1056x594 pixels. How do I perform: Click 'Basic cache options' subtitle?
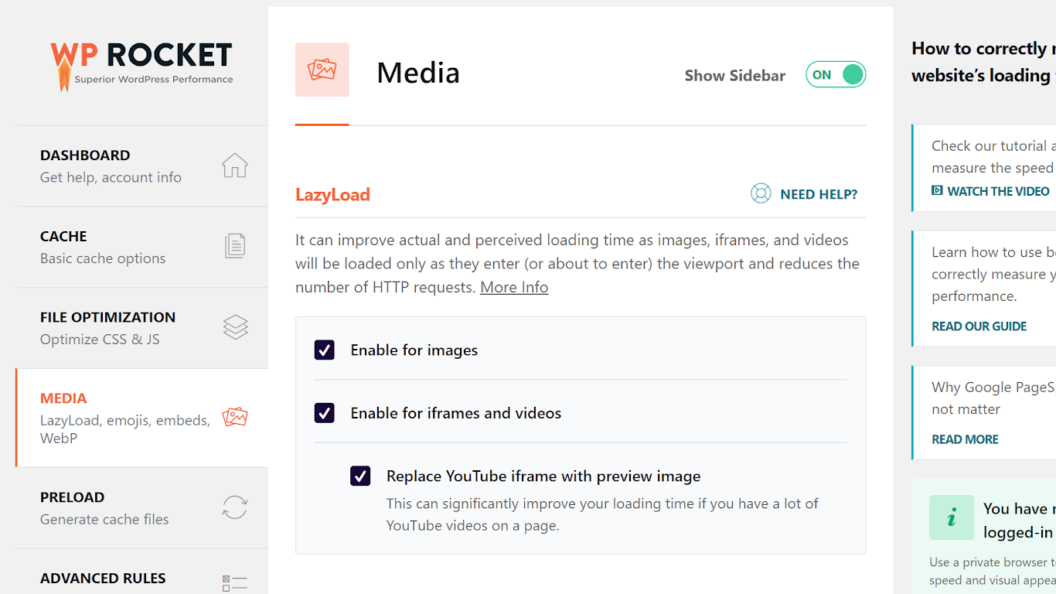click(x=103, y=258)
